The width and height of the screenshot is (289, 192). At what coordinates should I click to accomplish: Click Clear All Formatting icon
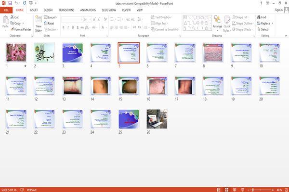[105, 19]
